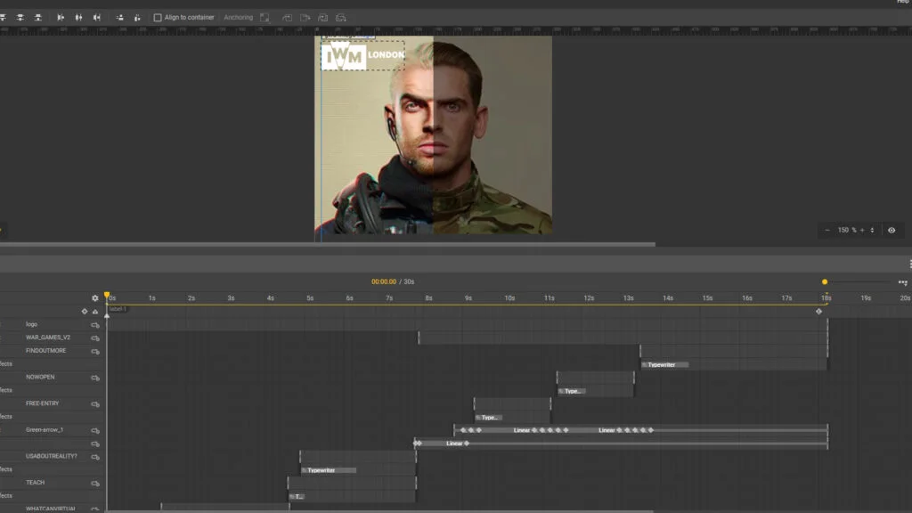Toggle loop icon on FREE-ENTRY layer
Image resolution: width=912 pixels, height=513 pixels.
tap(95, 404)
